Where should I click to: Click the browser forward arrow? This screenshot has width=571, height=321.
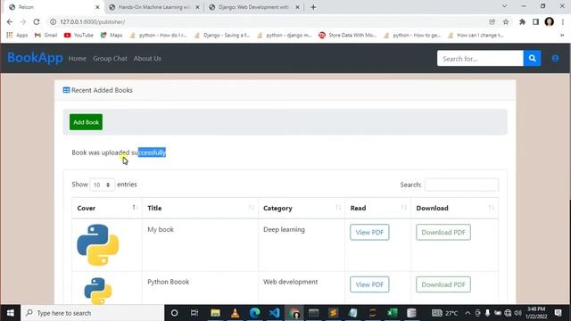(23, 21)
